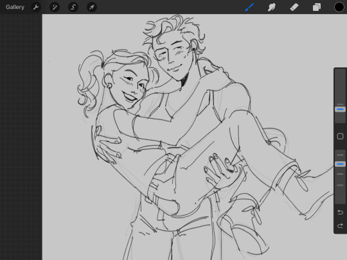The height and width of the screenshot is (260, 347).
Task: Open the Layers panel
Action: 317,7
